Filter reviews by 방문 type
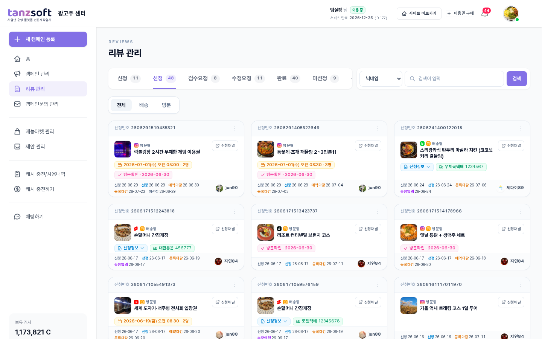Image resolution: width=542 pixels, height=339 pixels. pos(166,105)
